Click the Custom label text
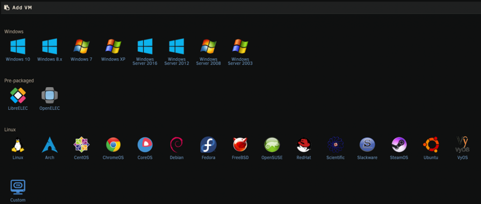This screenshot has width=481, height=204. [x=18, y=200]
